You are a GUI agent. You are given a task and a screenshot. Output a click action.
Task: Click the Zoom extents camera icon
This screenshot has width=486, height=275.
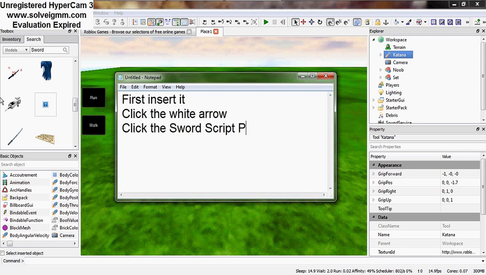tap(254, 22)
